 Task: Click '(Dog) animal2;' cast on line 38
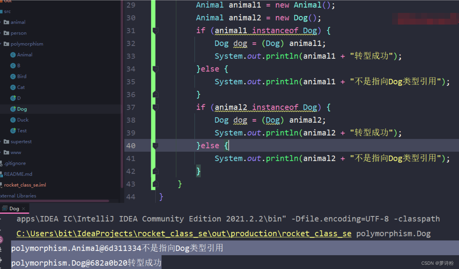tap(294, 120)
